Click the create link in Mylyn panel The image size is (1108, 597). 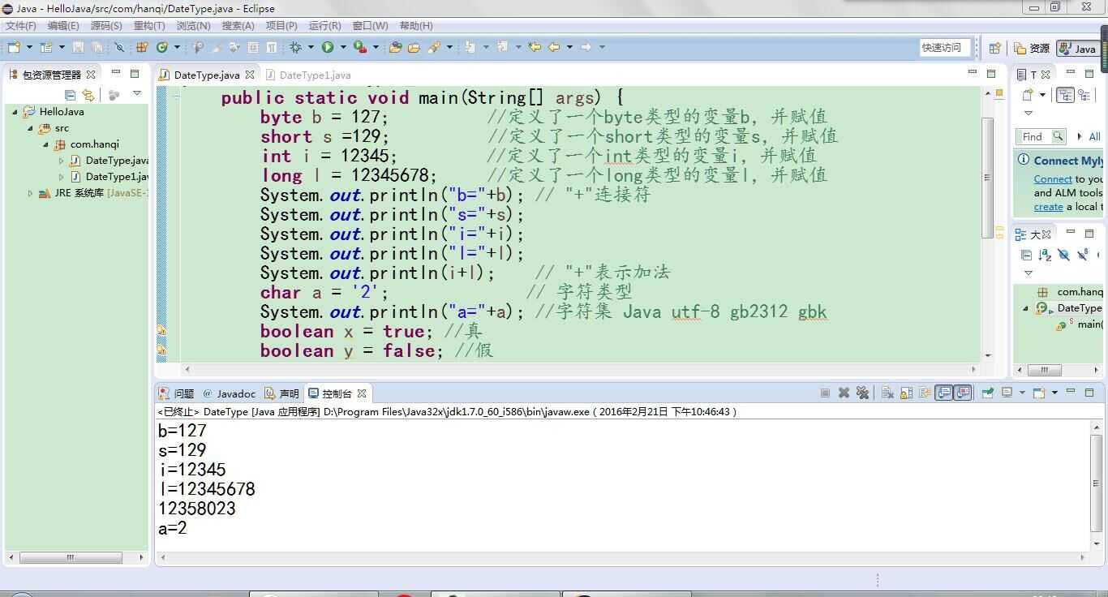pyautogui.click(x=1048, y=207)
